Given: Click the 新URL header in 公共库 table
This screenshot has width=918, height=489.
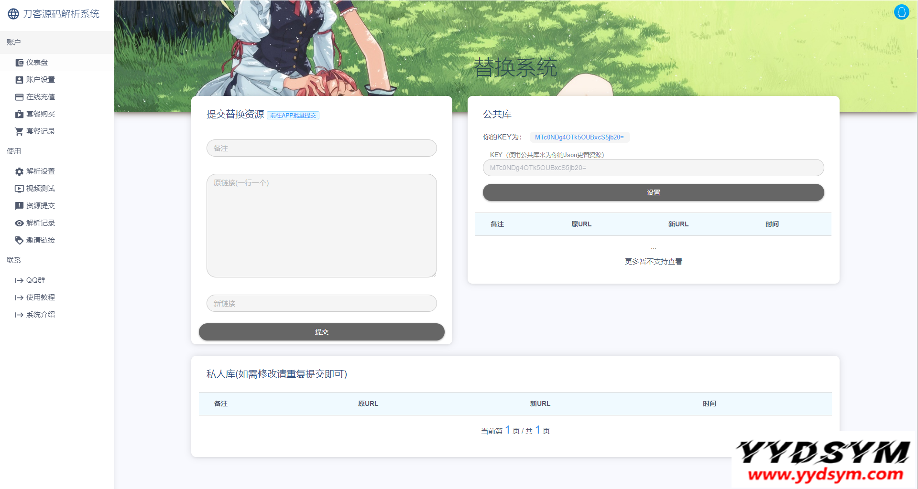Looking at the screenshot, I should tap(678, 224).
